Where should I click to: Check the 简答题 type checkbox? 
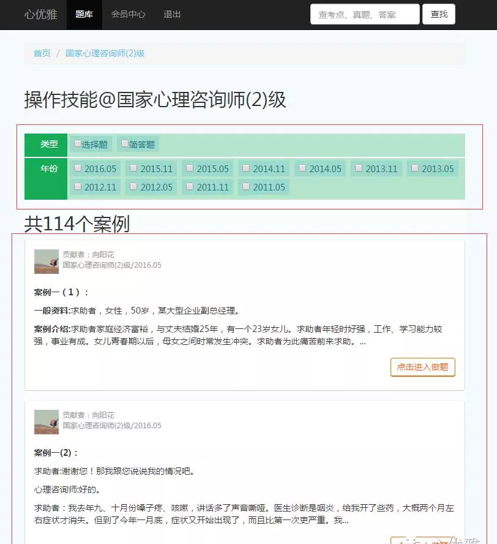(x=125, y=143)
